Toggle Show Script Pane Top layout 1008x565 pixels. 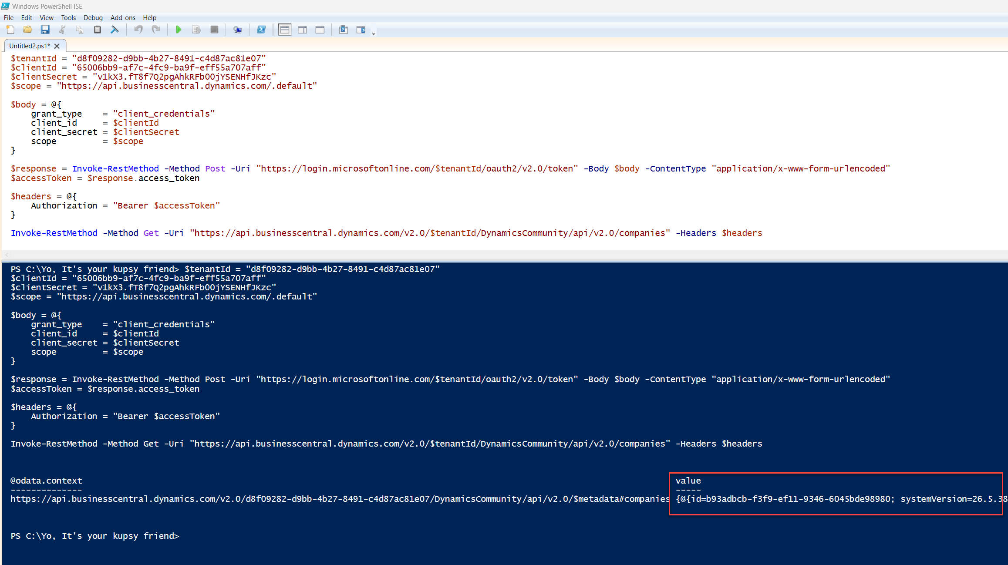[x=284, y=30]
